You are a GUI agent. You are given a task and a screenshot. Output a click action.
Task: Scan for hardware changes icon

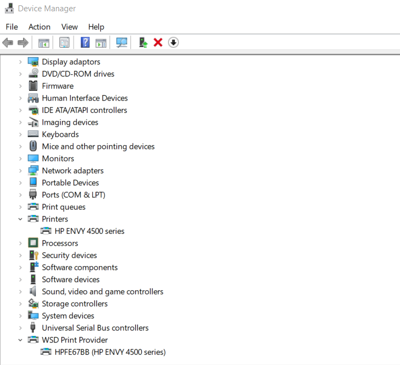(122, 42)
